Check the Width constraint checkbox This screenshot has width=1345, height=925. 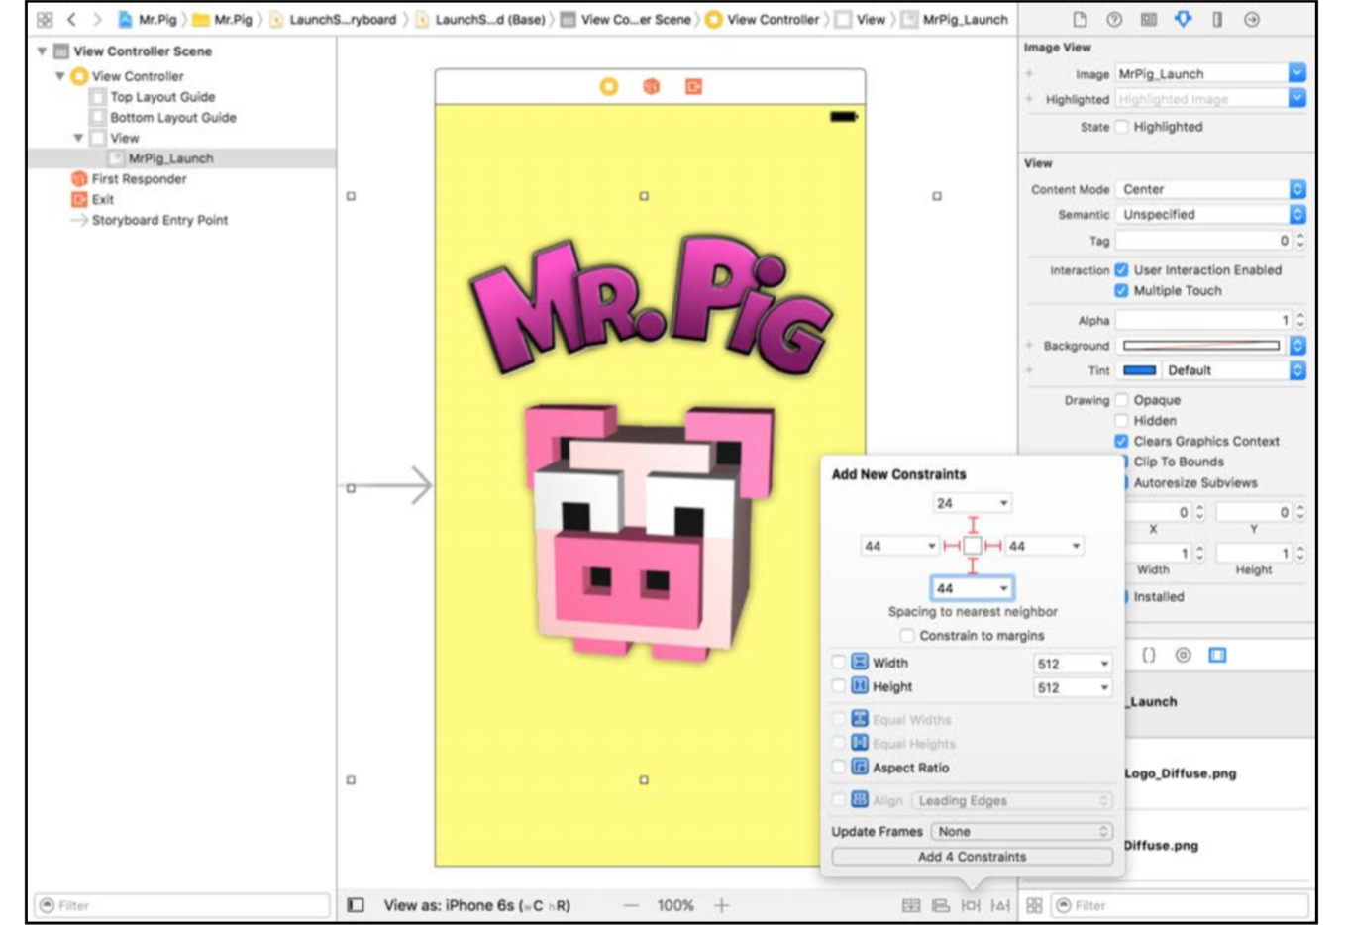tap(839, 663)
